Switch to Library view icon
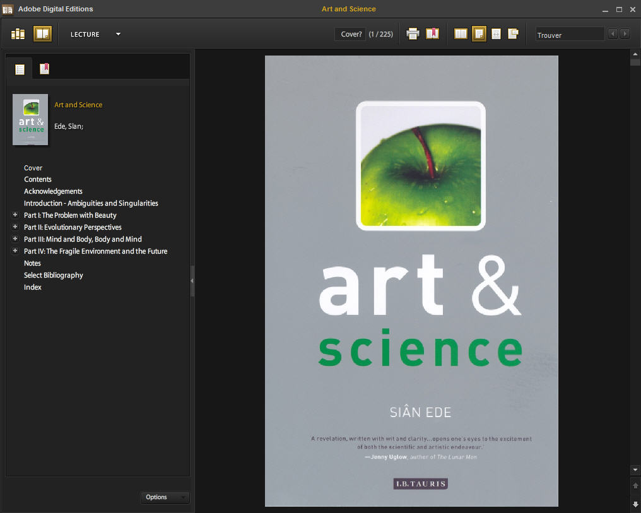This screenshot has width=641, height=513. coord(18,34)
